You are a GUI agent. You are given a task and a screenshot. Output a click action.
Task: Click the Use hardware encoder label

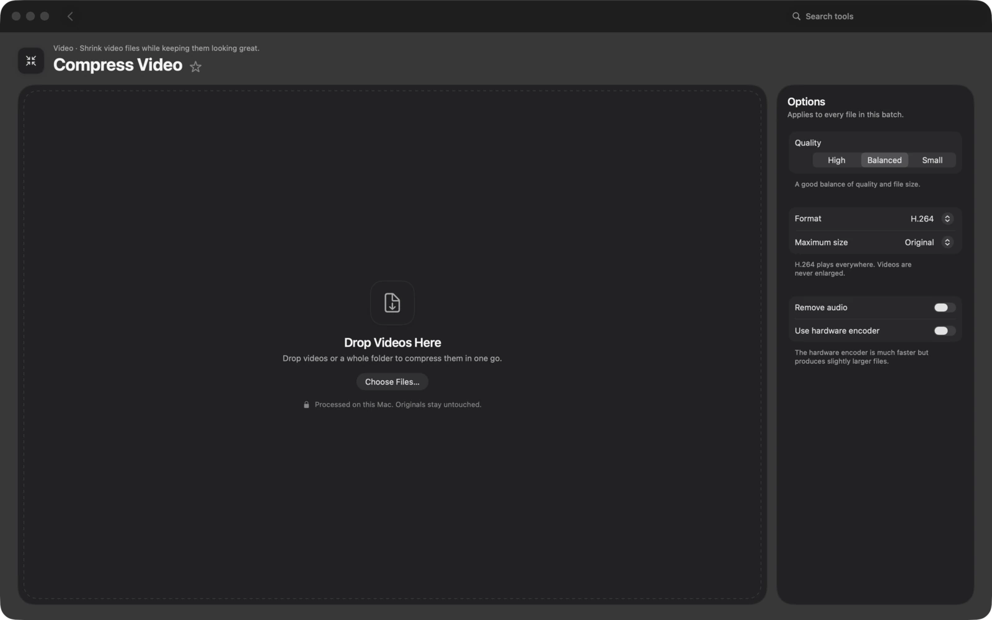coord(837,330)
